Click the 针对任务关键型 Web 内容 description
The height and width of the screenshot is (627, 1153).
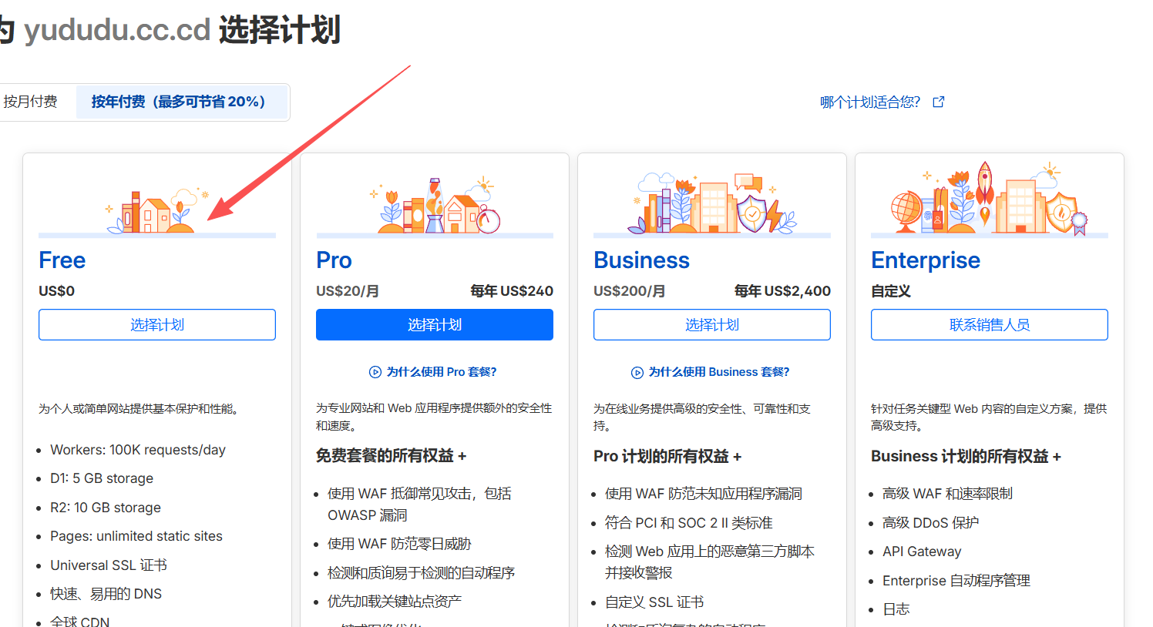[x=989, y=417]
